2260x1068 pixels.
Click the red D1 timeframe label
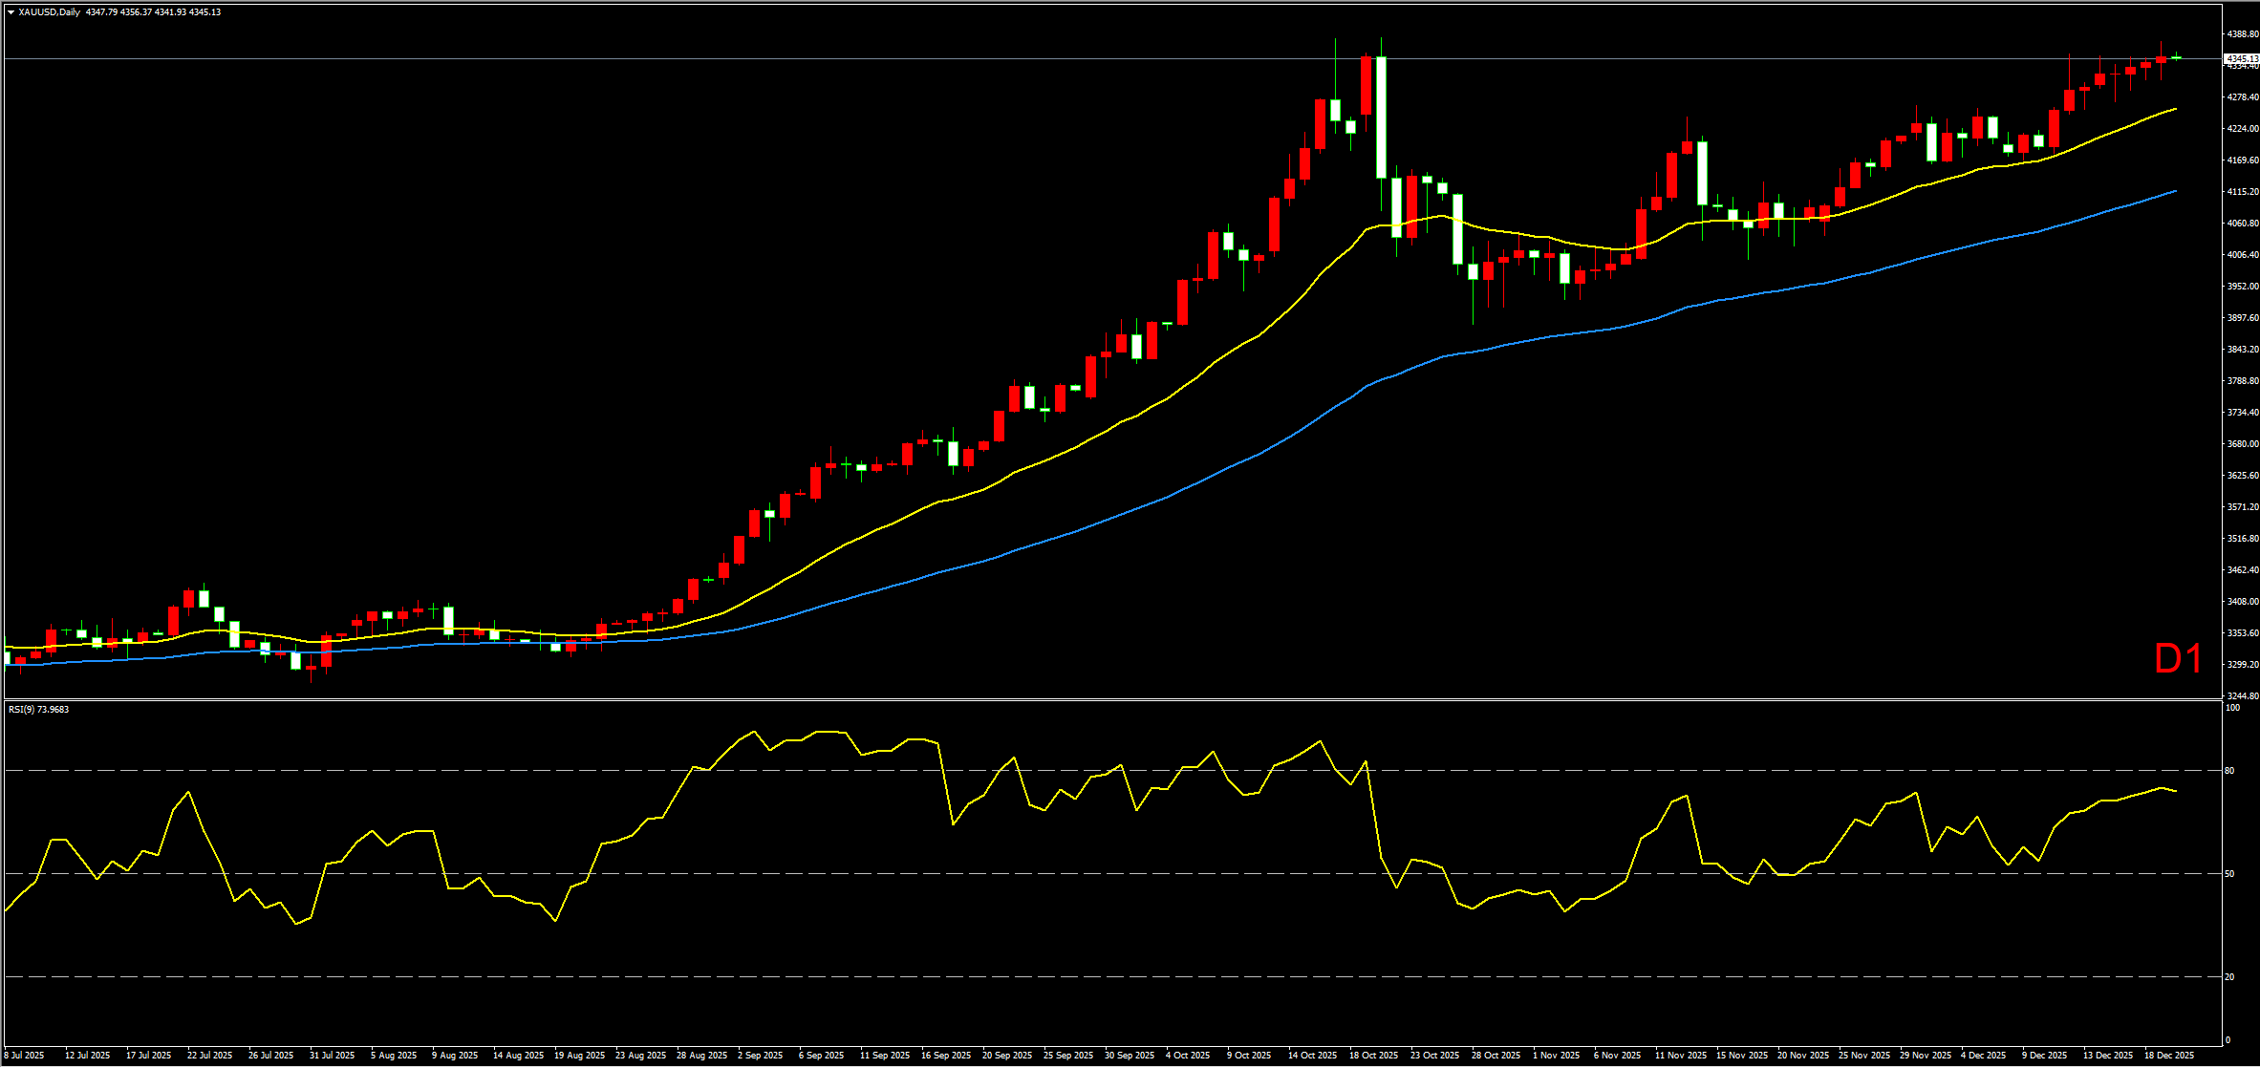(x=2178, y=659)
